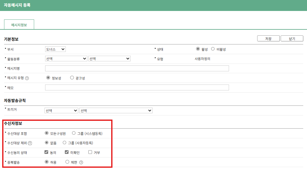Select 없음 for 수신대상 제외
Screen dimensions: 307x169
click(x=47, y=143)
